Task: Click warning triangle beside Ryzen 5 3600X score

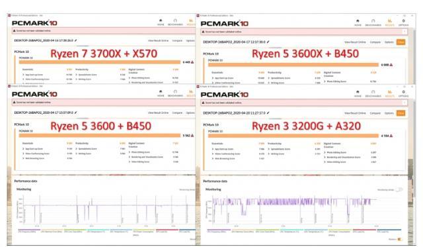Action: pos(391,65)
